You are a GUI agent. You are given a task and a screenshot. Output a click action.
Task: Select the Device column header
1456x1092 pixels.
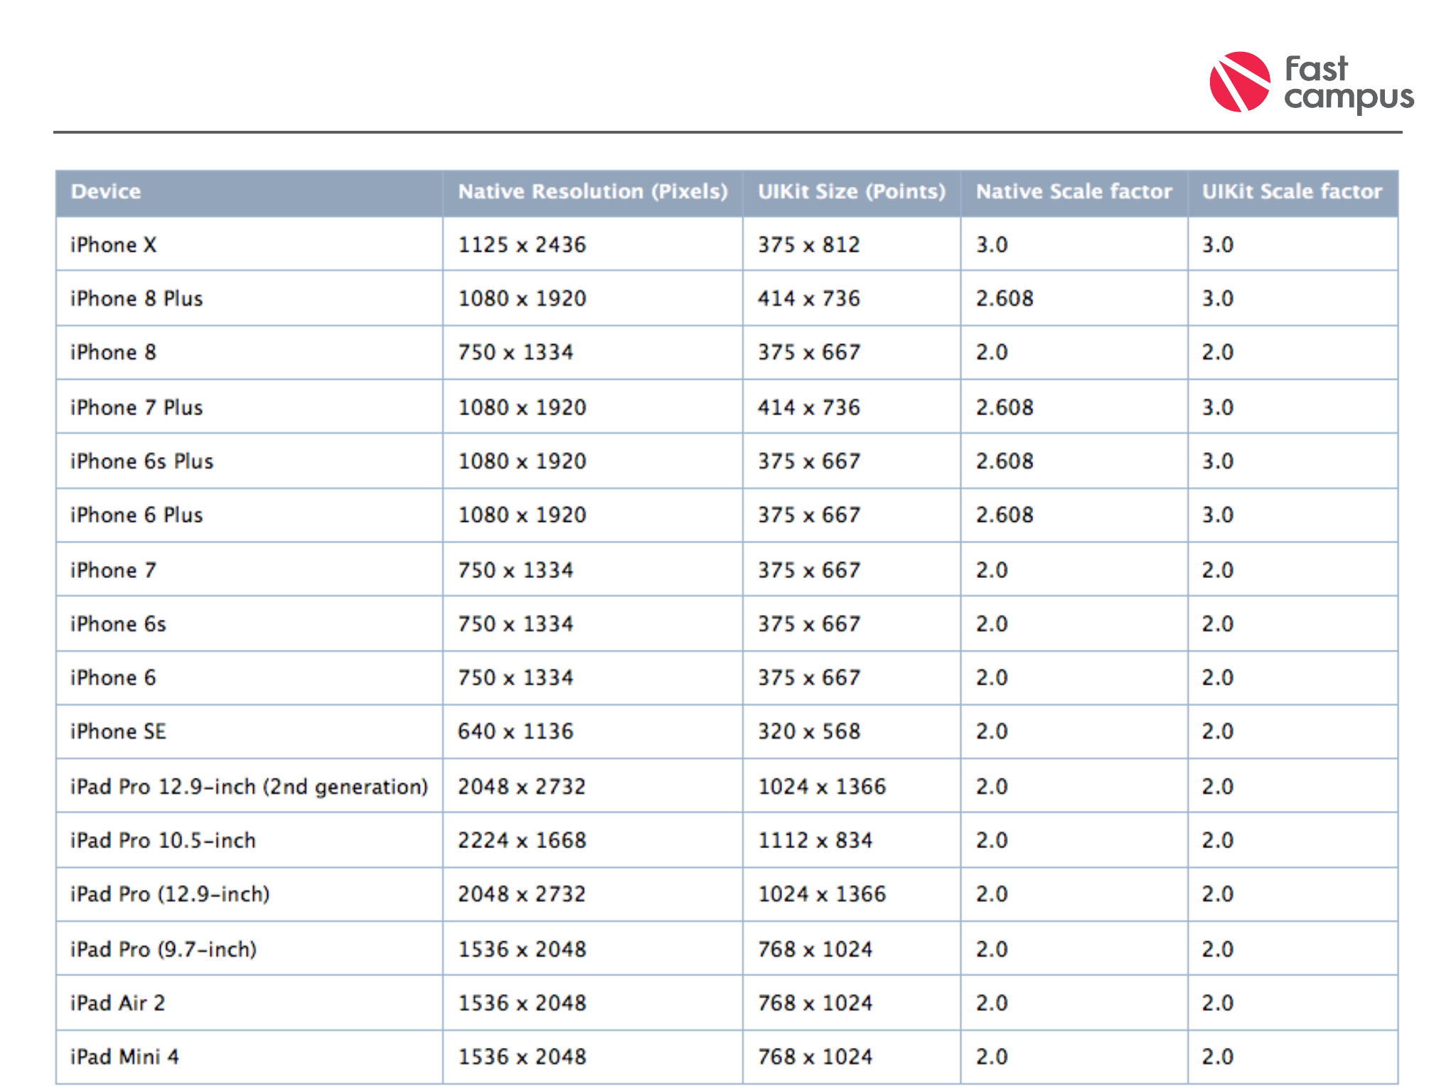pos(106,191)
